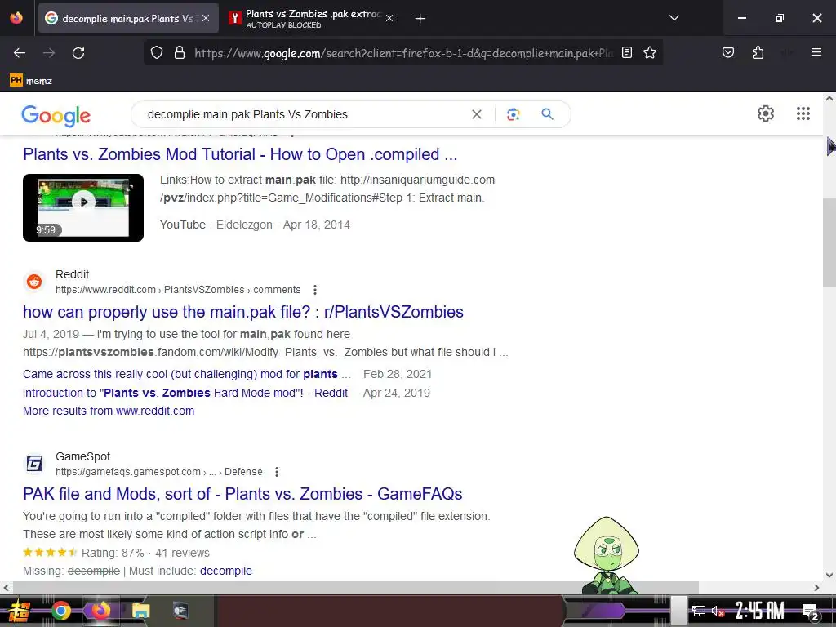Open Introduction to Hard Mode mod link
The image size is (836, 627).
click(185, 393)
